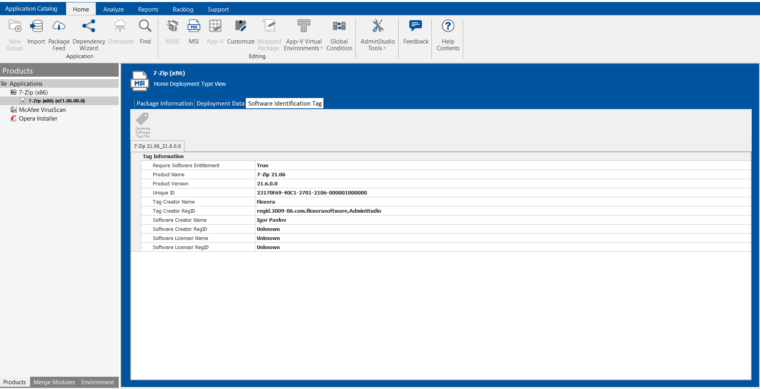The width and height of the screenshot is (760, 389).
Task: Switch to Deployment Data tab
Action: coord(220,104)
